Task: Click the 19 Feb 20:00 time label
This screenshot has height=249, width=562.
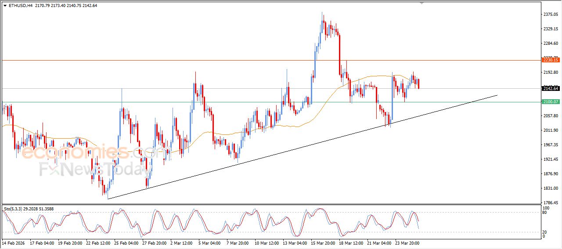Action: tap(70, 242)
